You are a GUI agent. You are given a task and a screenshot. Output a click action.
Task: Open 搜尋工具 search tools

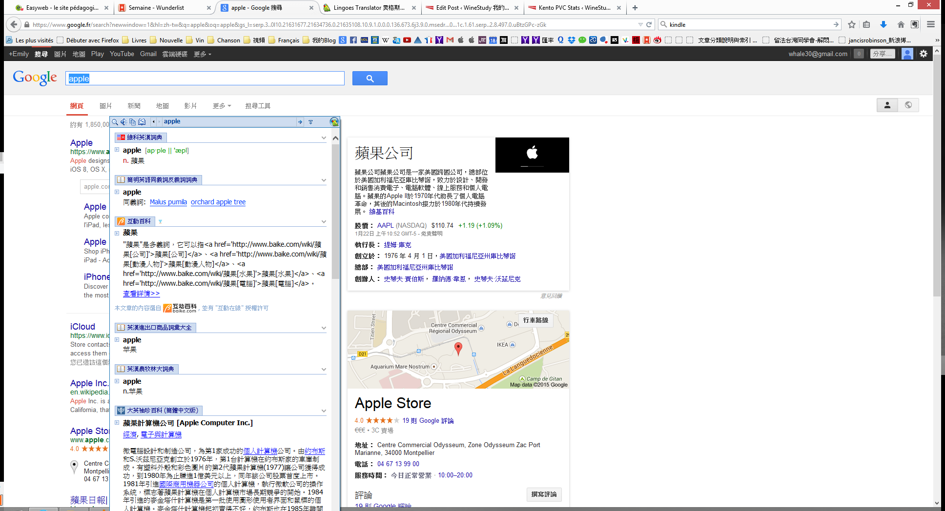pyautogui.click(x=258, y=106)
